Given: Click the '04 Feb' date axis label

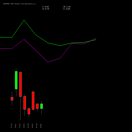Looking at the screenshot, I should (x=37, y=126).
